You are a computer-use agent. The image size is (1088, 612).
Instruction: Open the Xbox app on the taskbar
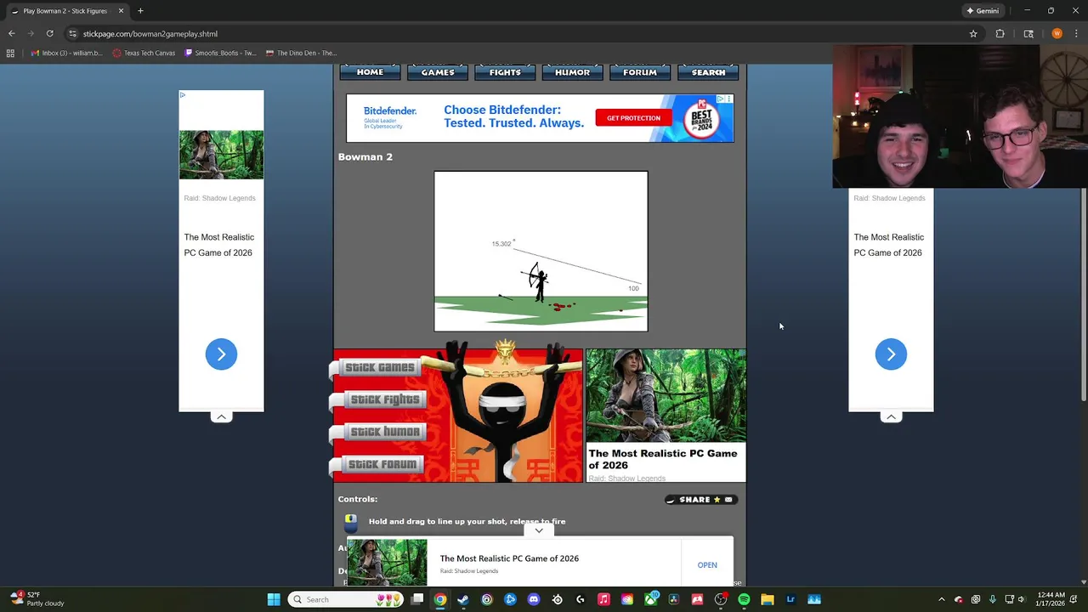650,599
